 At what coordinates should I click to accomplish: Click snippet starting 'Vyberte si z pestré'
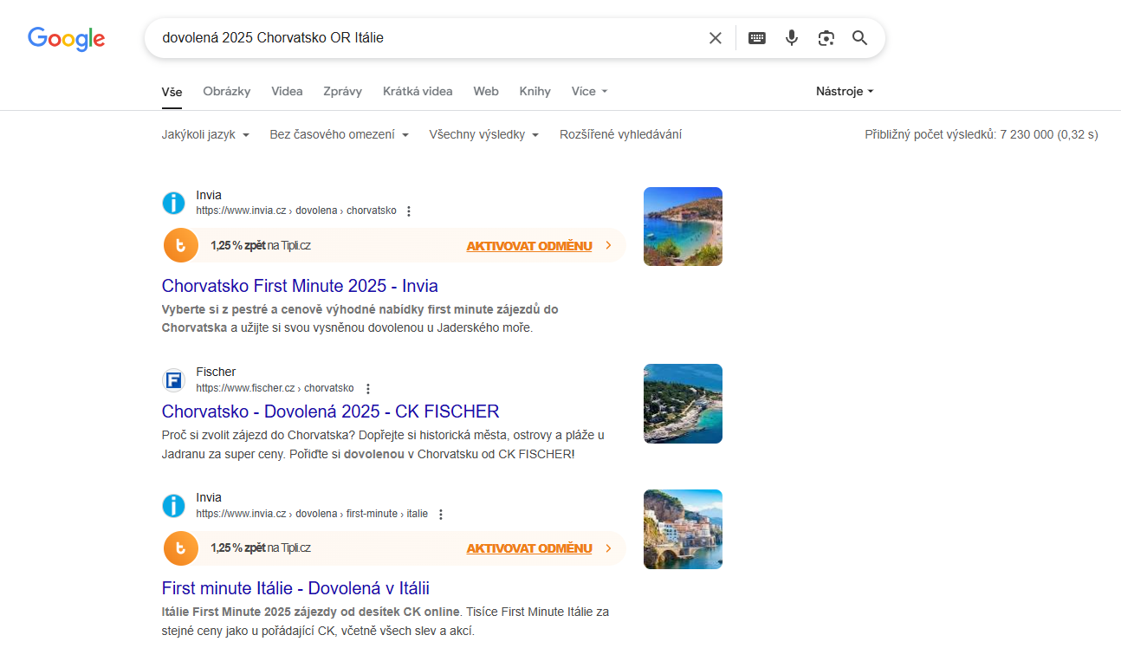point(360,318)
